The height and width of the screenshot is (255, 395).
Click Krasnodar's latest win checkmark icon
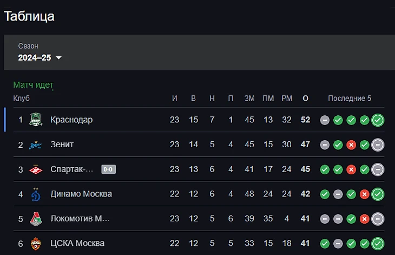point(378,120)
